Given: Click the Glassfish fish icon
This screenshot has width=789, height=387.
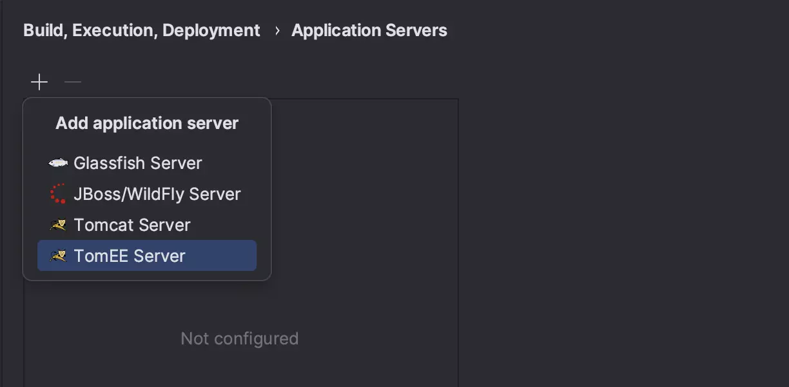Looking at the screenshot, I should point(58,163).
